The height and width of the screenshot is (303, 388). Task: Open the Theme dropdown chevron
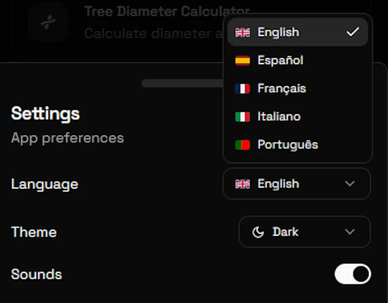coord(350,232)
